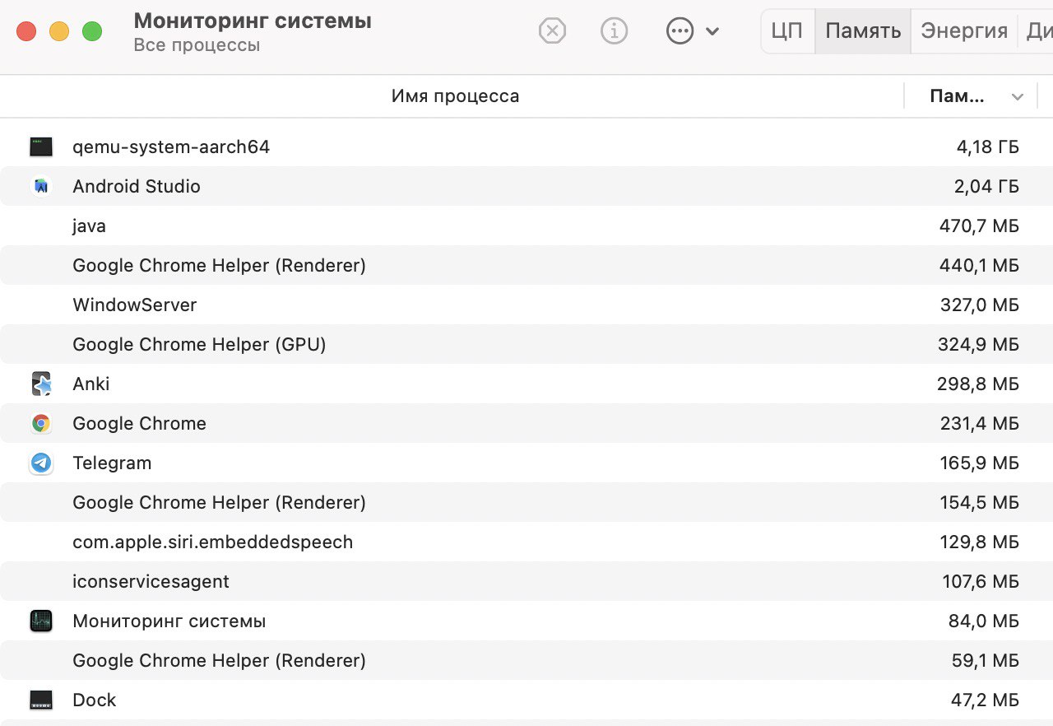Click the 4,18 ГБ memory value

pos(987,147)
